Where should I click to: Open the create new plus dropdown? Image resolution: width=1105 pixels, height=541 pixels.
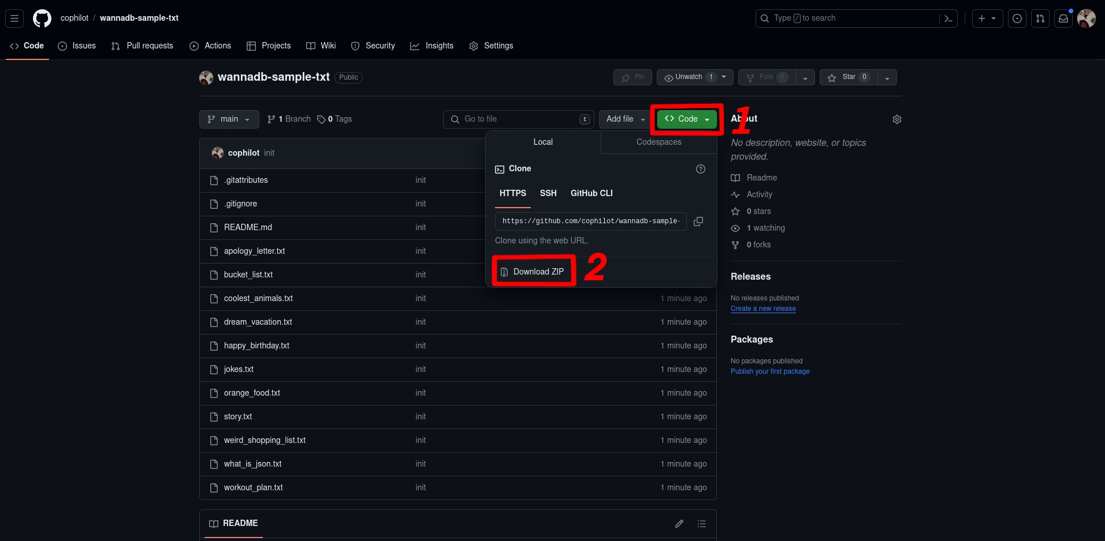point(987,18)
